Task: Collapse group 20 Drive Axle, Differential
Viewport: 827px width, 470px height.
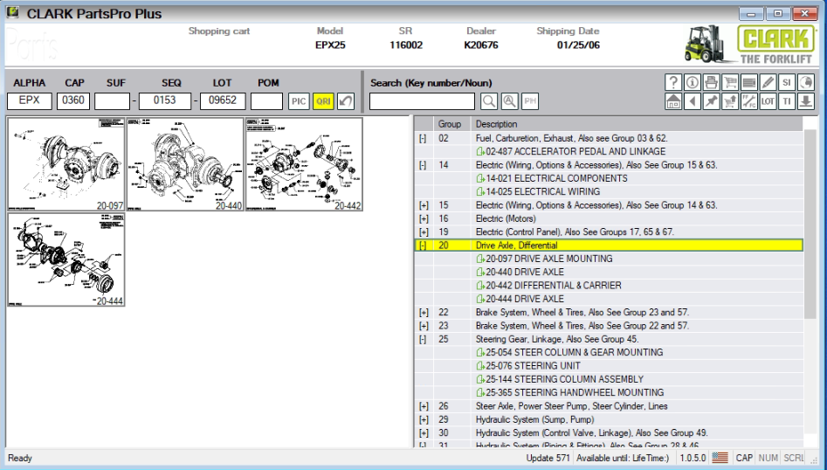Action: click(423, 245)
